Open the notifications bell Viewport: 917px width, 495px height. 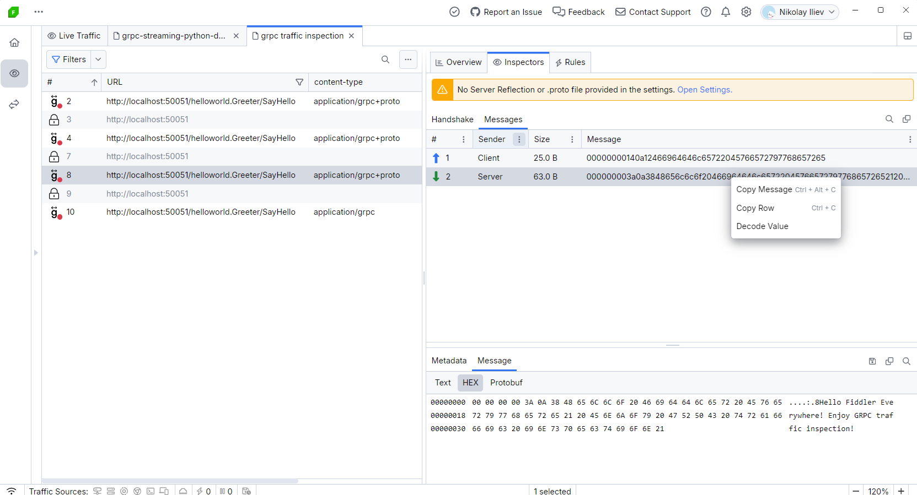tap(726, 12)
